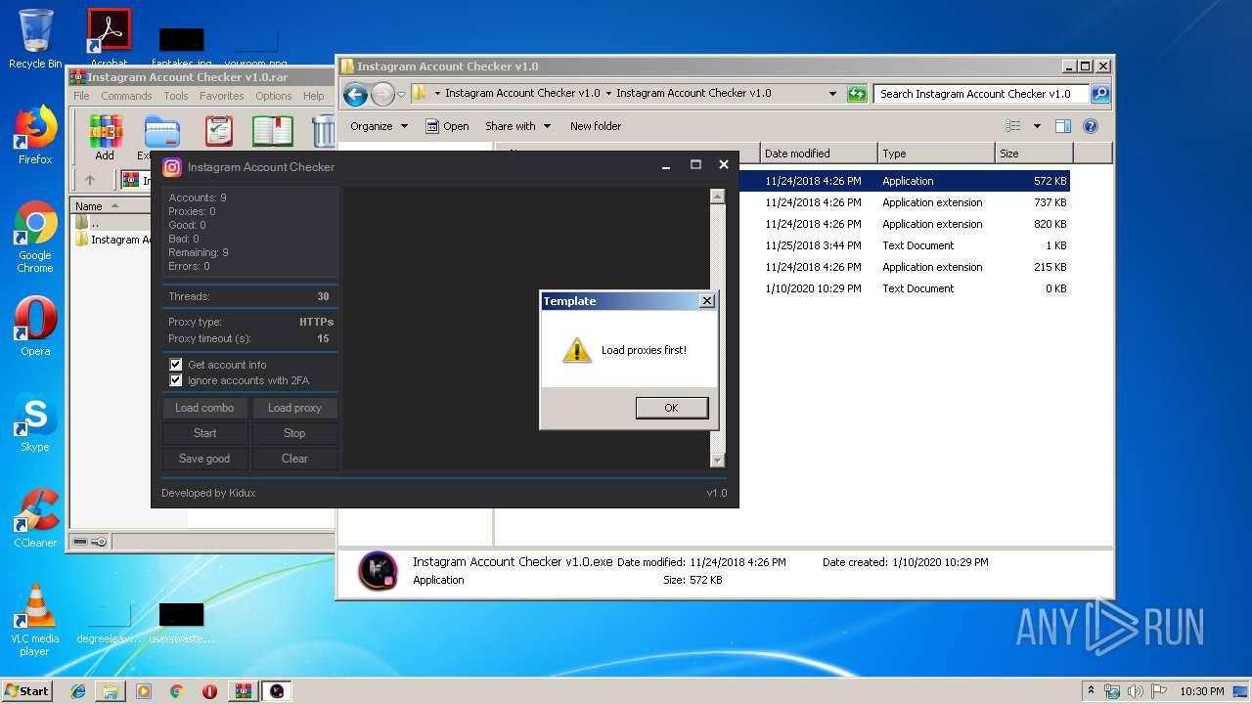Click Open in Explorer toolbar
This screenshot has width=1252, height=704.
pyautogui.click(x=448, y=126)
